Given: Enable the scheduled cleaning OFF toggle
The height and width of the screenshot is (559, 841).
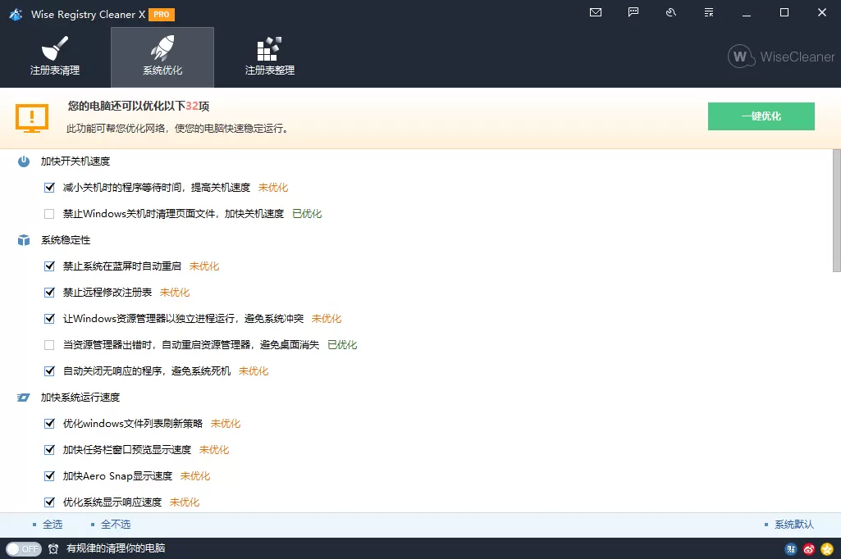Looking at the screenshot, I should pyautogui.click(x=23, y=549).
